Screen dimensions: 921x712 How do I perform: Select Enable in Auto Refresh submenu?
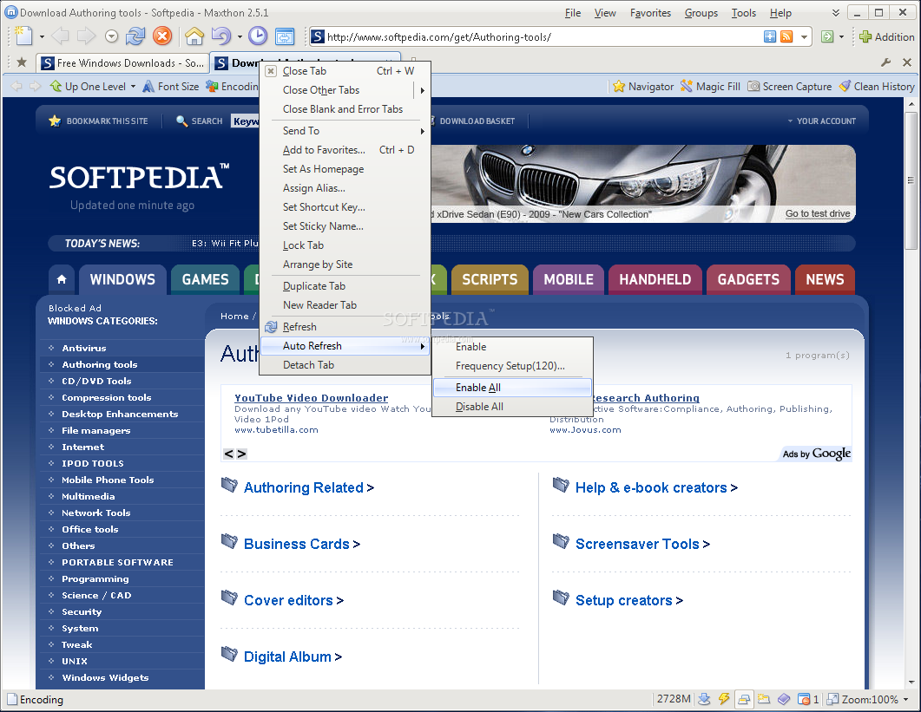pyautogui.click(x=512, y=346)
